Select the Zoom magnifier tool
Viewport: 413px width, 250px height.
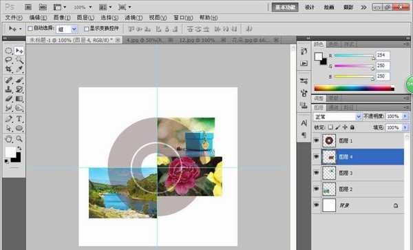19,139
